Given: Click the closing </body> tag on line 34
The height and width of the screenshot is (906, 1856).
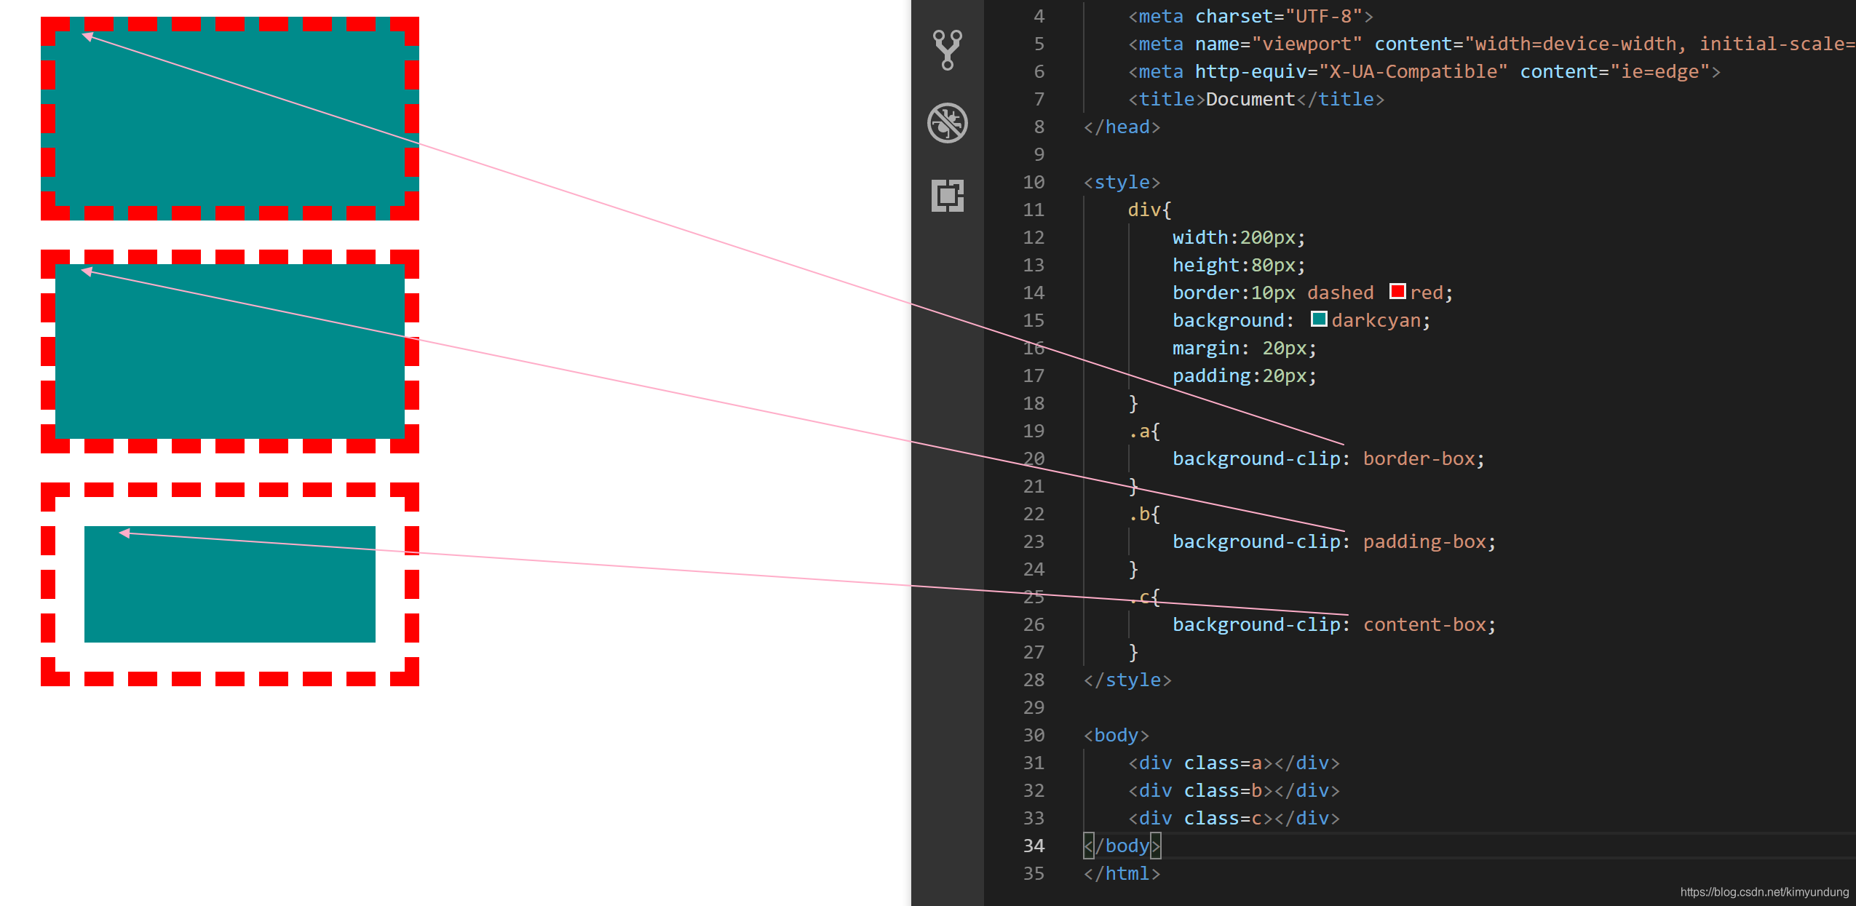Looking at the screenshot, I should click(1122, 846).
